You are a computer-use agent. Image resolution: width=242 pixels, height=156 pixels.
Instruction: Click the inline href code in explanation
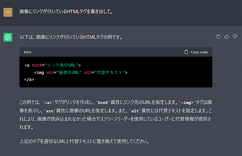click(x=103, y=102)
